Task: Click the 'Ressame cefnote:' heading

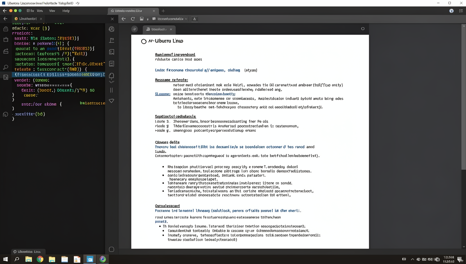Action: point(172,80)
